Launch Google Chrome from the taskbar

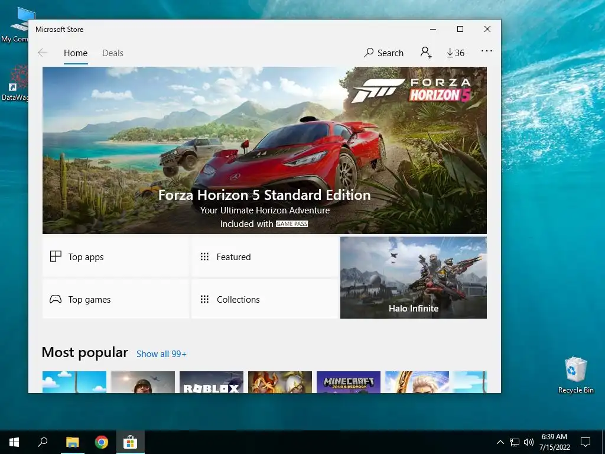[x=102, y=442]
